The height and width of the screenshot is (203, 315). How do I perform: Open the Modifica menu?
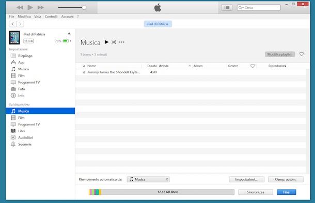(24, 17)
